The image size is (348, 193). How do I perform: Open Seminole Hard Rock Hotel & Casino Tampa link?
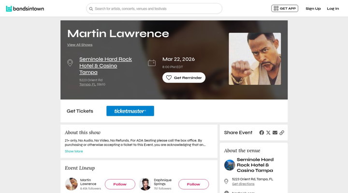[x=105, y=66]
